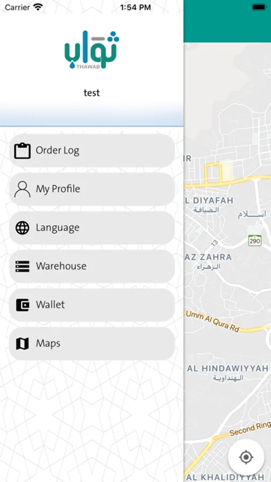Screen dimensions: 271x482
Task: Tap the Thawab logo in the drawer header
Action: click(x=92, y=50)
